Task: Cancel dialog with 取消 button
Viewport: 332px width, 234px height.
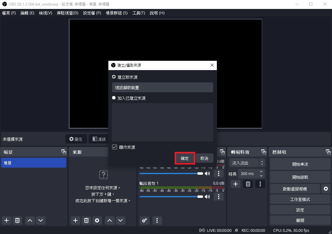Action: click(x=204, y=158)
